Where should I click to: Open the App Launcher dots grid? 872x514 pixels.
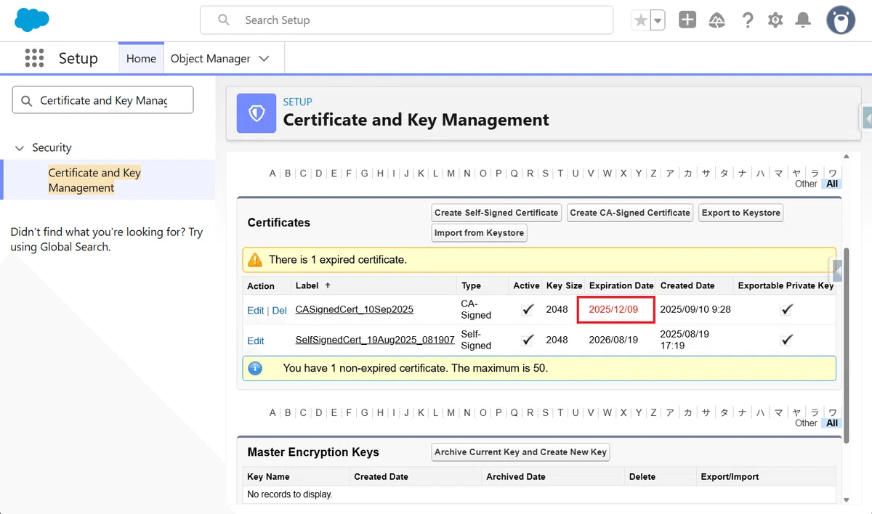pyautogui.click(x=34, y=58)
